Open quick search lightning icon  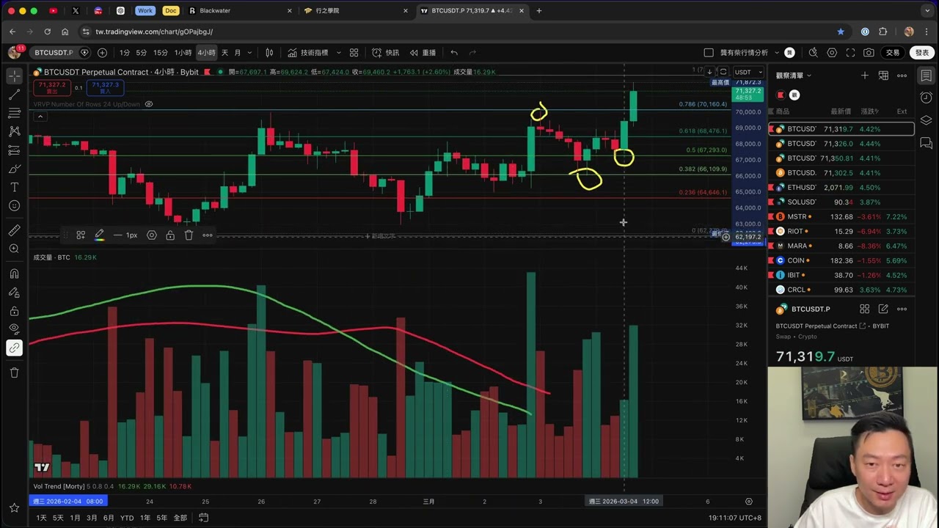[x=813, y=53]
